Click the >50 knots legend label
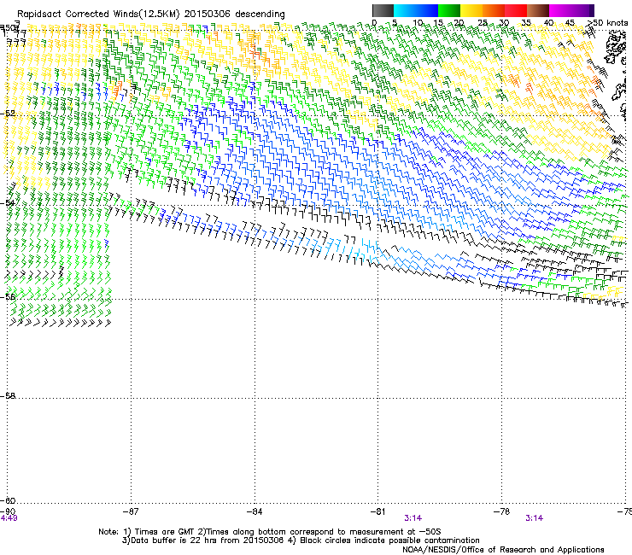The width and height of the screenshot is (632, 555). tap(607, 23)
